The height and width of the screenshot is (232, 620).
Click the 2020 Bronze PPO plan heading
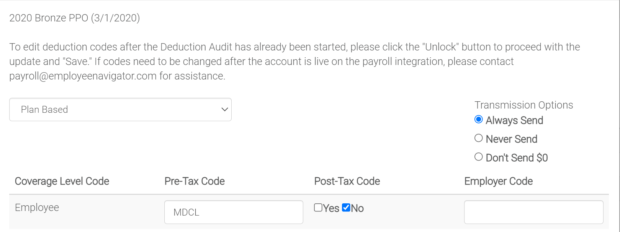click(74, 18)
